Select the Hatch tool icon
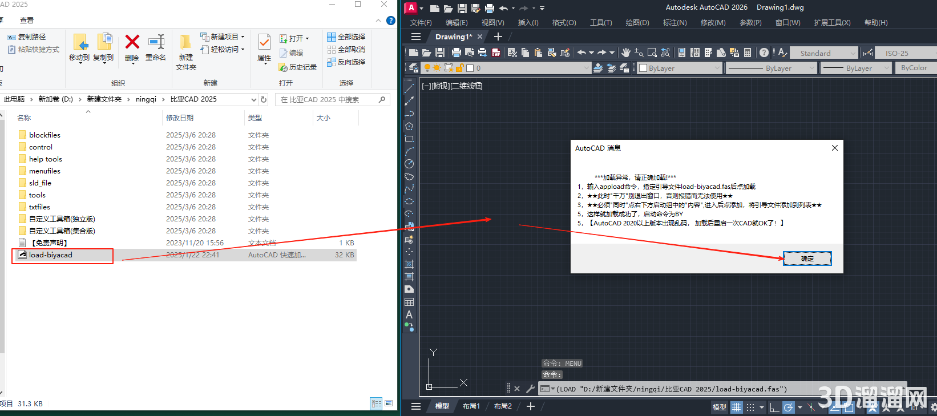937x416 pixels. (409, 264)
